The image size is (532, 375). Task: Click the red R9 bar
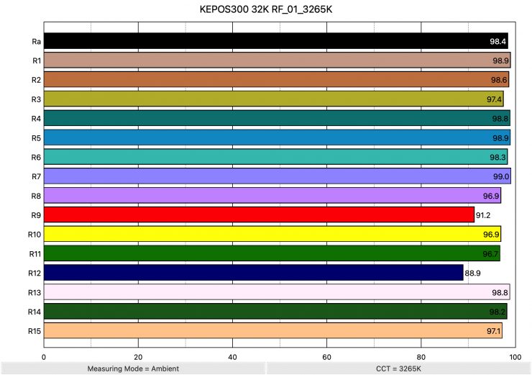[x=259, y=214]
